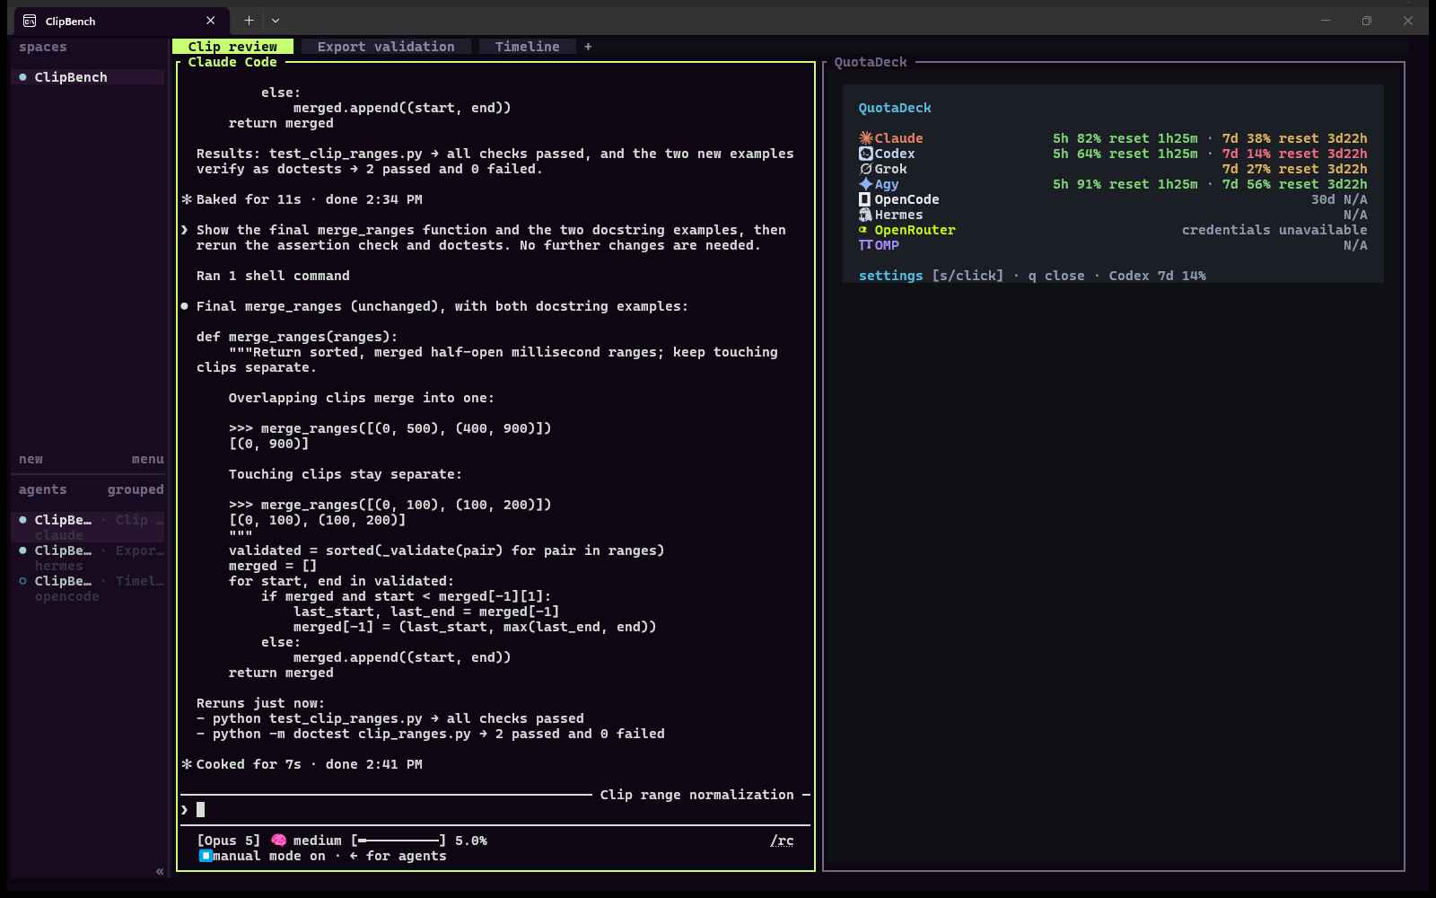Image resolution: width=1436 pixels, height=898 pixels.
Task: Click the Codex icon in QuotaDeck
Action: pyautogui.click(x=865, y=154)
